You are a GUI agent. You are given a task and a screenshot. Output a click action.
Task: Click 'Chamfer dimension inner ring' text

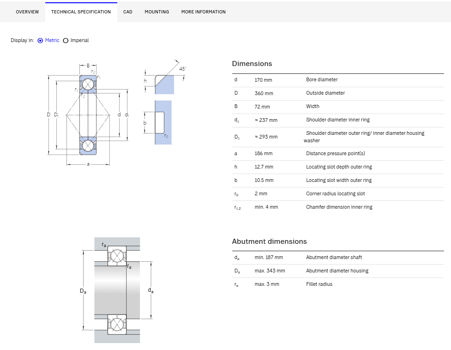pos(339,207)
